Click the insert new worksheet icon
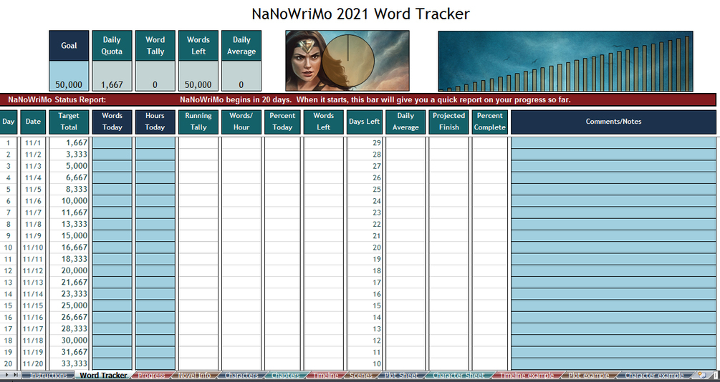The height and width of the screenshot is (382, 720). coord(701,375)
